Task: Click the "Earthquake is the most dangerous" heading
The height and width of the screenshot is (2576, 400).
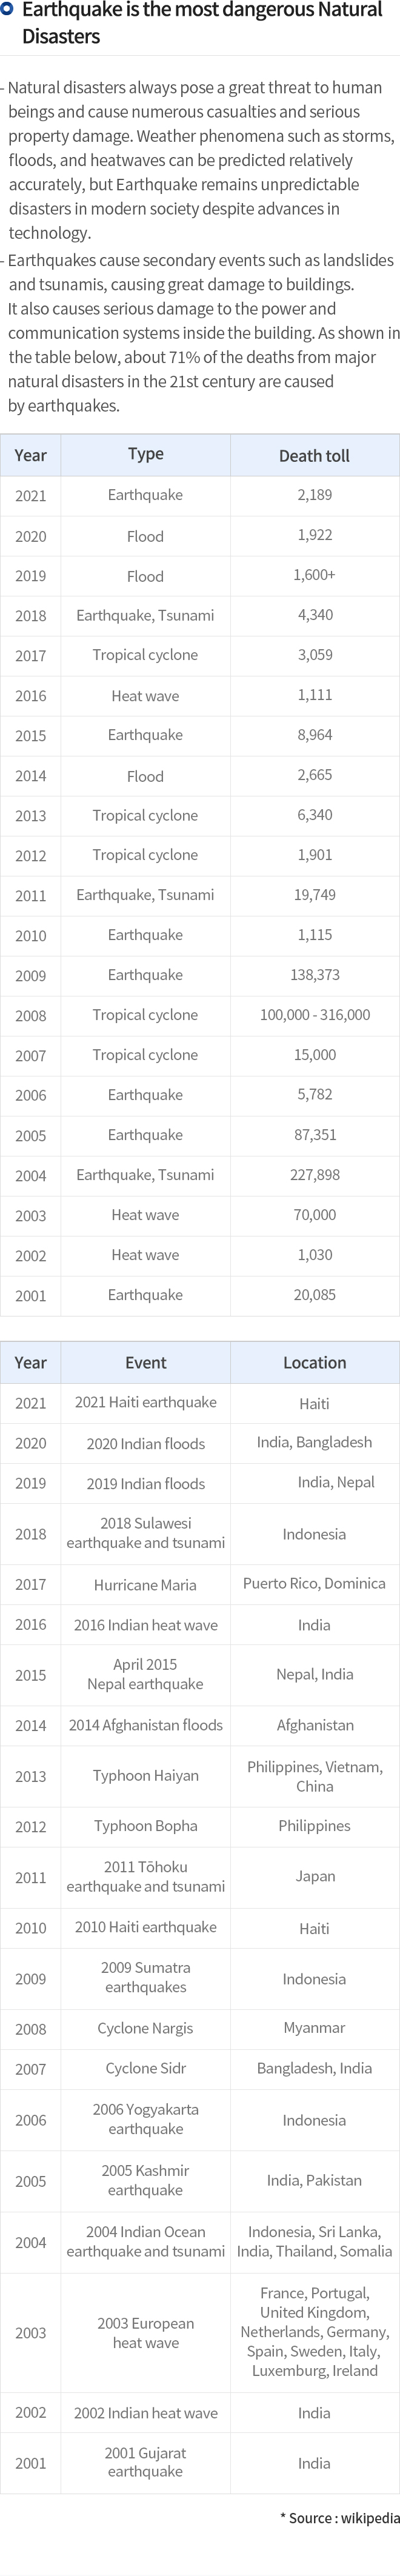Action: point(201,23)
